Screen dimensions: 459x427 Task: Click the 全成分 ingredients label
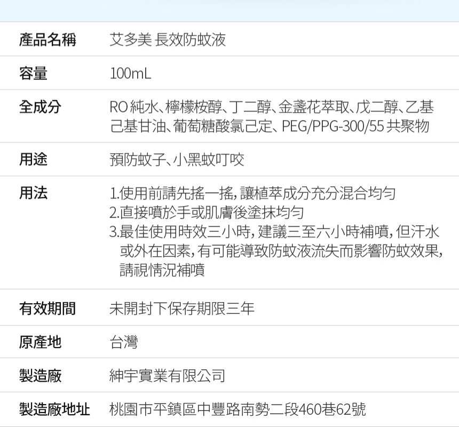[x=40, y=107]
